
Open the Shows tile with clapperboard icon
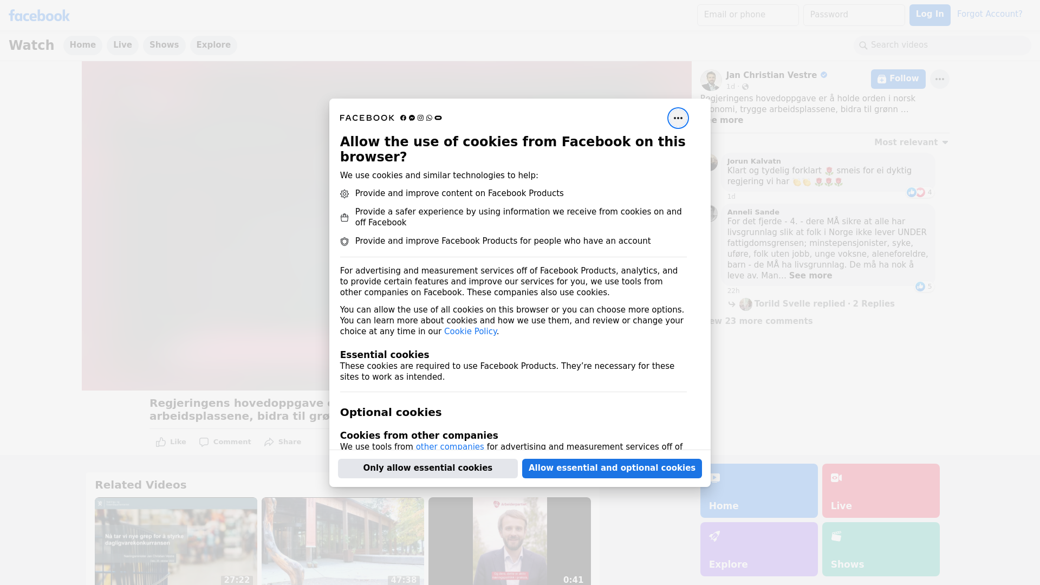coord(881,549)
